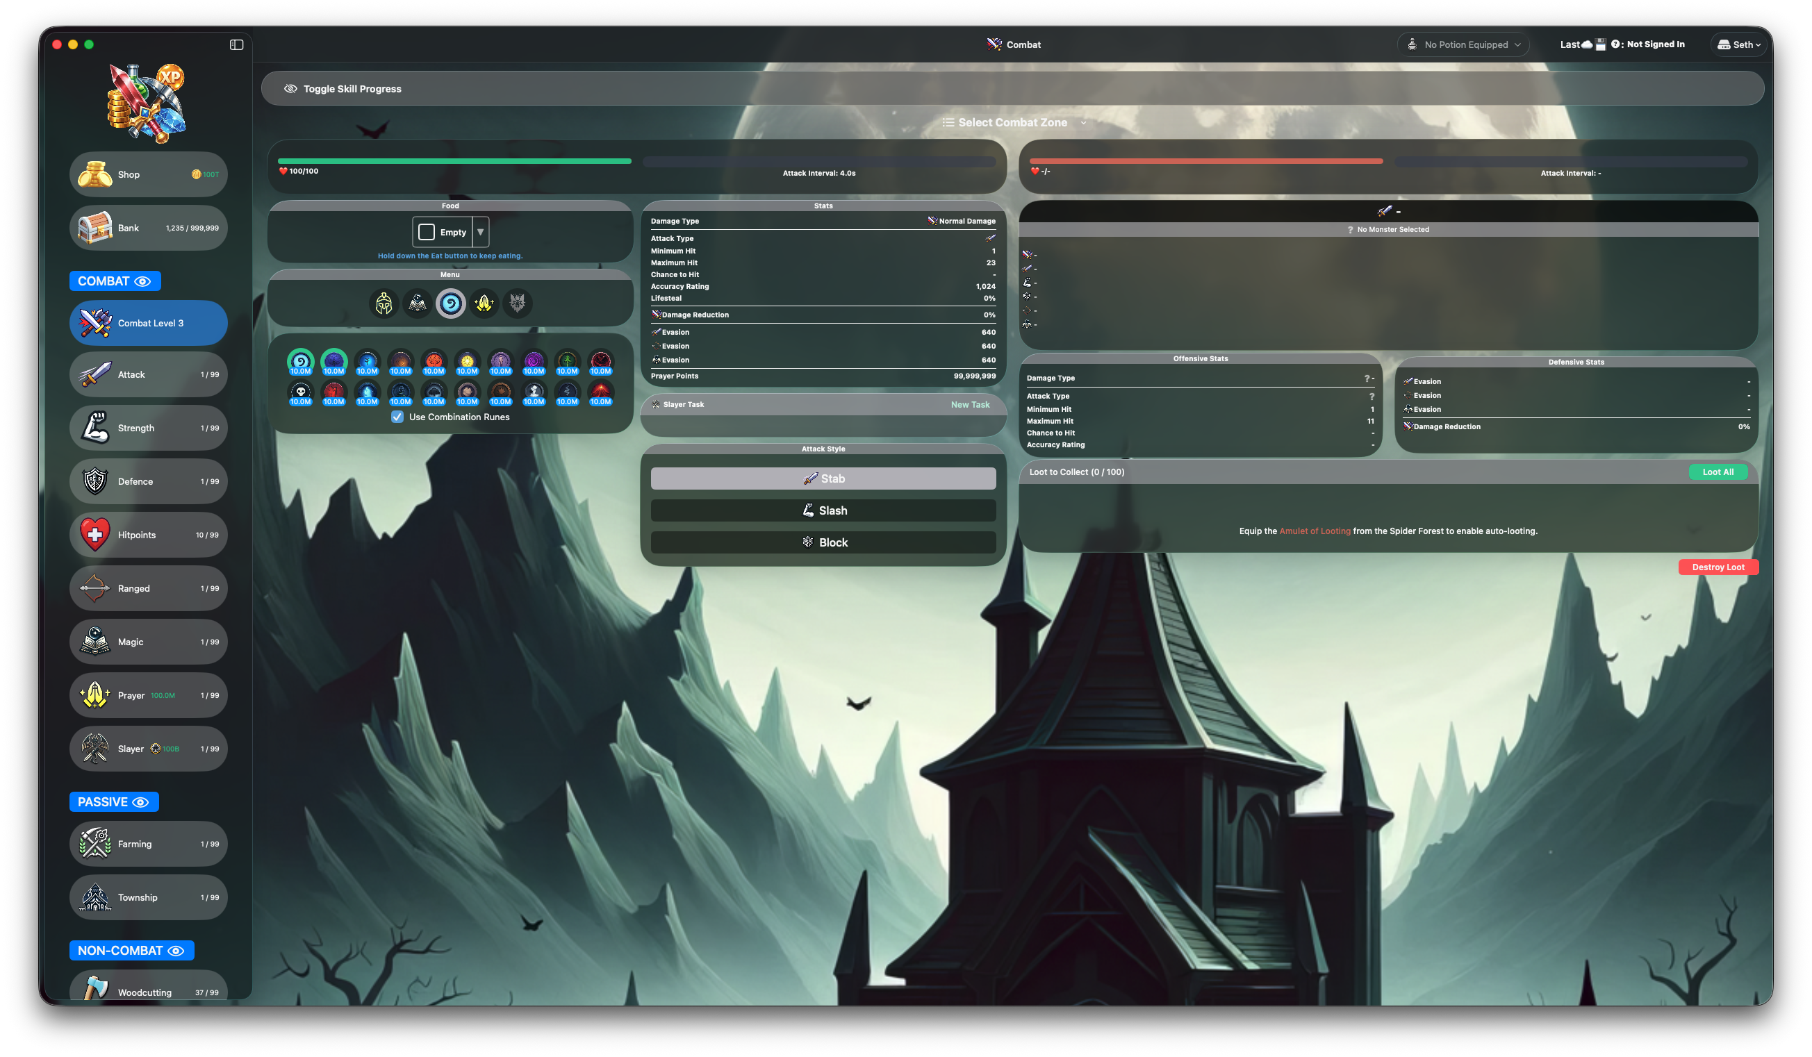This screenshot has height=1057, width=1812.
Task: Expand the No Potion Equipped dropdown
Action: pos(1463,44)
